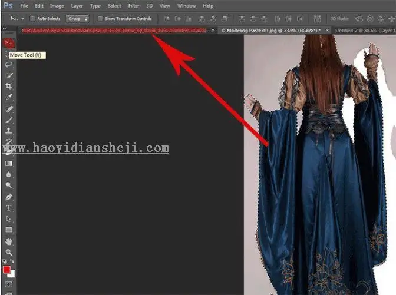396x295 pixels.
Task: Open the Type menu
Action: [95, 6]
